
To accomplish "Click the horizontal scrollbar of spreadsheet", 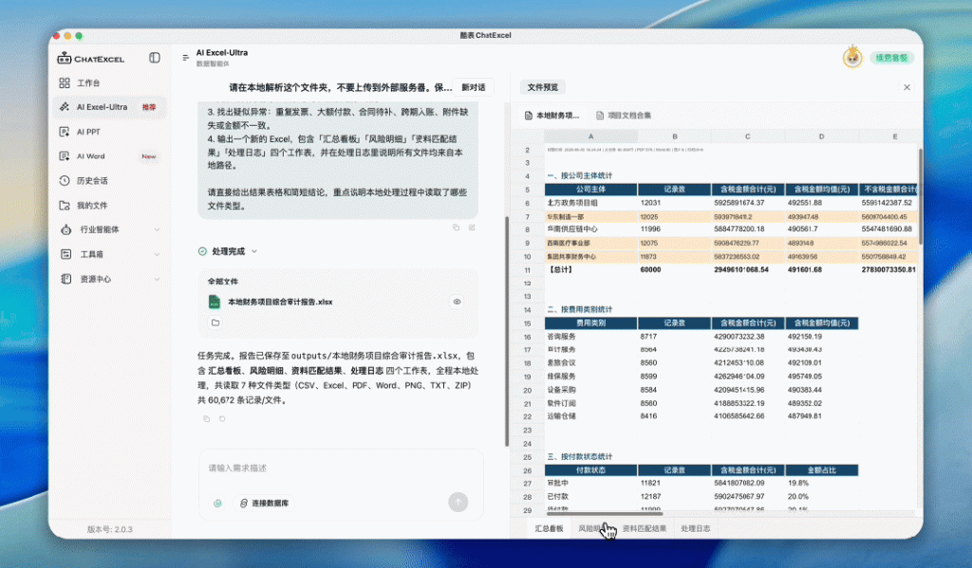I will point(604,514).
